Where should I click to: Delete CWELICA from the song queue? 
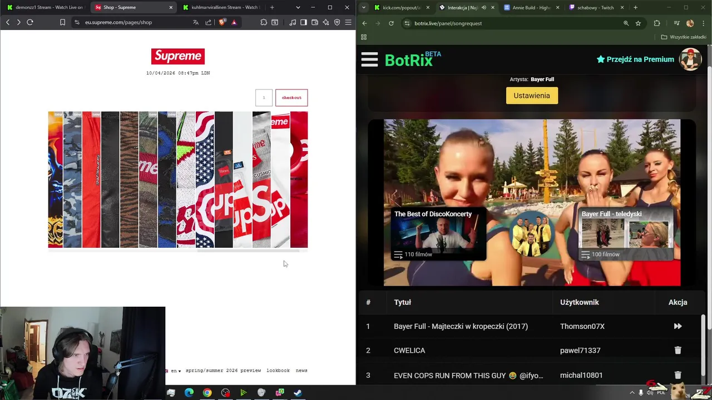click(678, 351)
